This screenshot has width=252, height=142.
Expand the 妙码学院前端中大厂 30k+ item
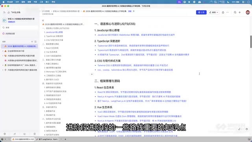pyautogui.click(x=3, y=65)
